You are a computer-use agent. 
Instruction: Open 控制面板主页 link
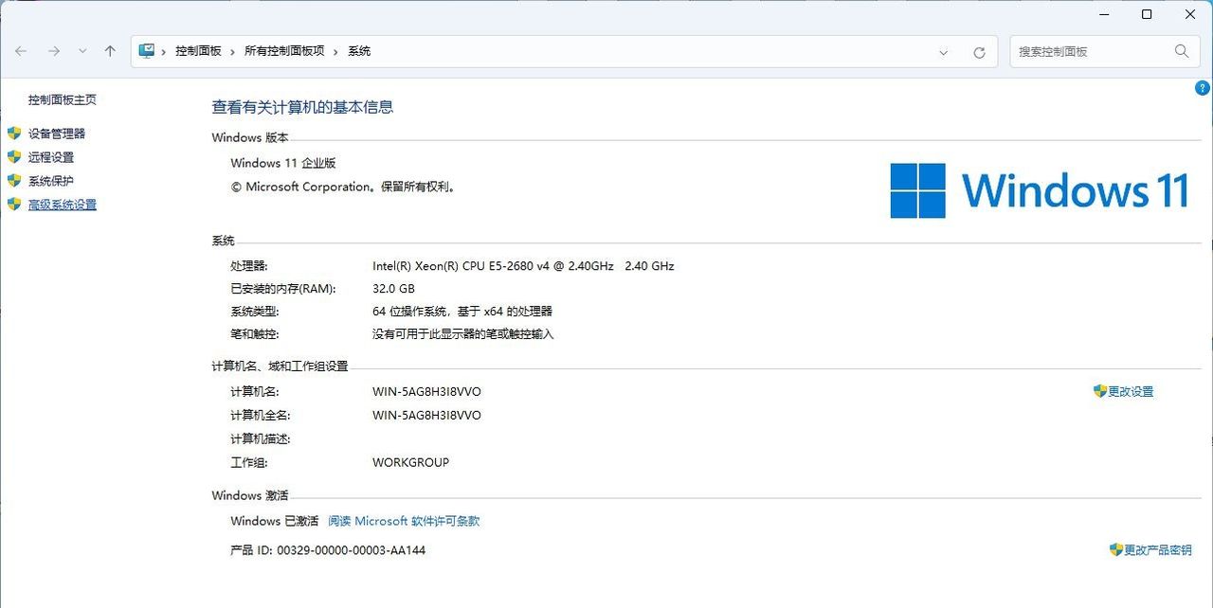(62, 99)
